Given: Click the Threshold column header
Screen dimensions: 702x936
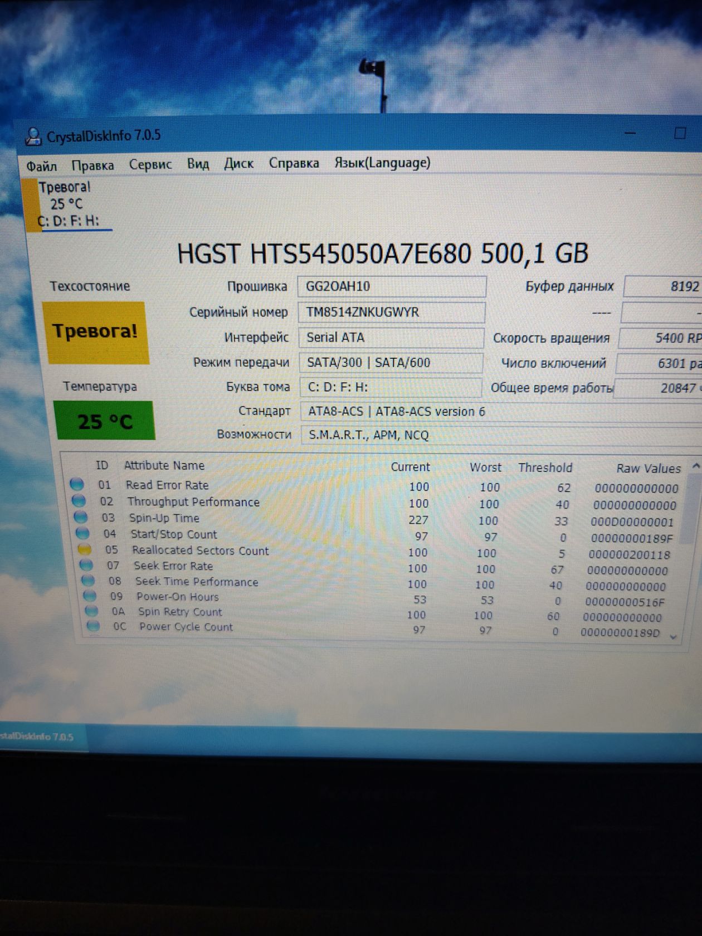Looking at the screenshot, I should (x=545, y=468).
